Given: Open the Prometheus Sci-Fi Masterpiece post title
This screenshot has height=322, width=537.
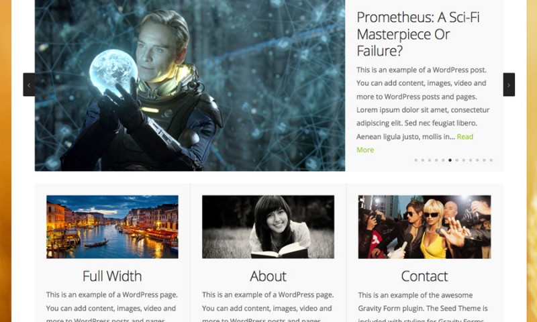Looking at the screenshot, I should tap(418, 34).
